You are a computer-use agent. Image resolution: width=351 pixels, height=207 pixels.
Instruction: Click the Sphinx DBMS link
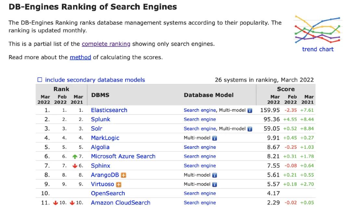point(100,166)
